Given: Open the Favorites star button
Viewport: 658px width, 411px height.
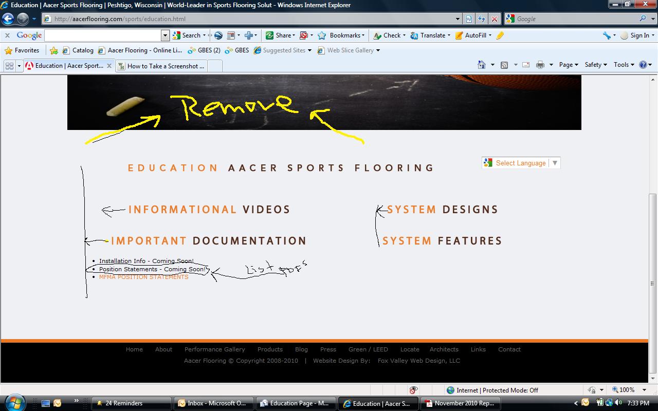Looking at the screenshot, I should point(22,50).
